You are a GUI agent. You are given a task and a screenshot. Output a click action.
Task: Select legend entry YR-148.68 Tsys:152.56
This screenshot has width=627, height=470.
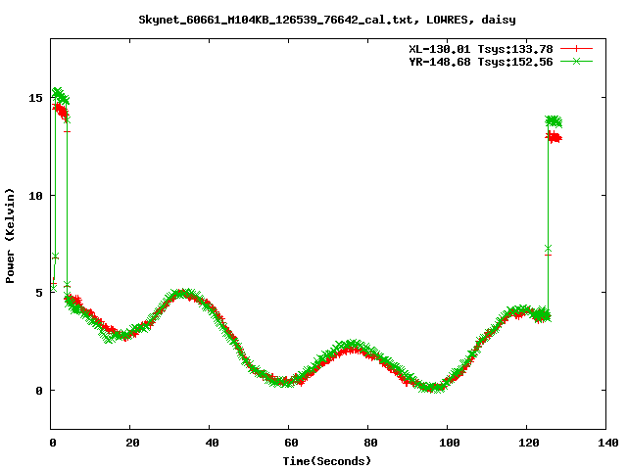tap(481, 62)
